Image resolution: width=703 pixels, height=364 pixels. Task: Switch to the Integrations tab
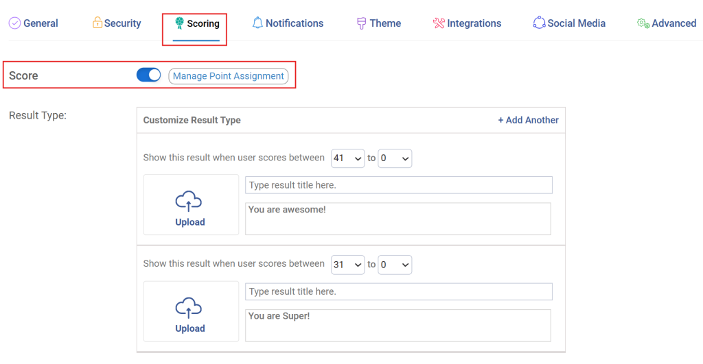[467, 23]
